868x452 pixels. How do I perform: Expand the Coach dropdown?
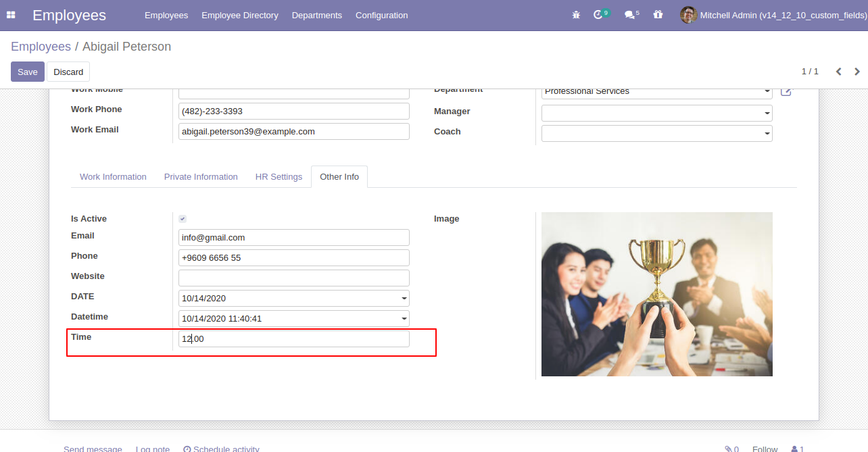point(767,134)
